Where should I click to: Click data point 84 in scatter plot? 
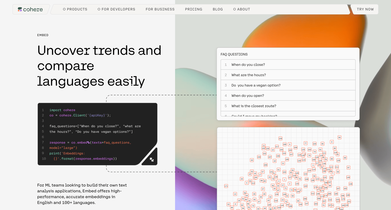[340, 138]
